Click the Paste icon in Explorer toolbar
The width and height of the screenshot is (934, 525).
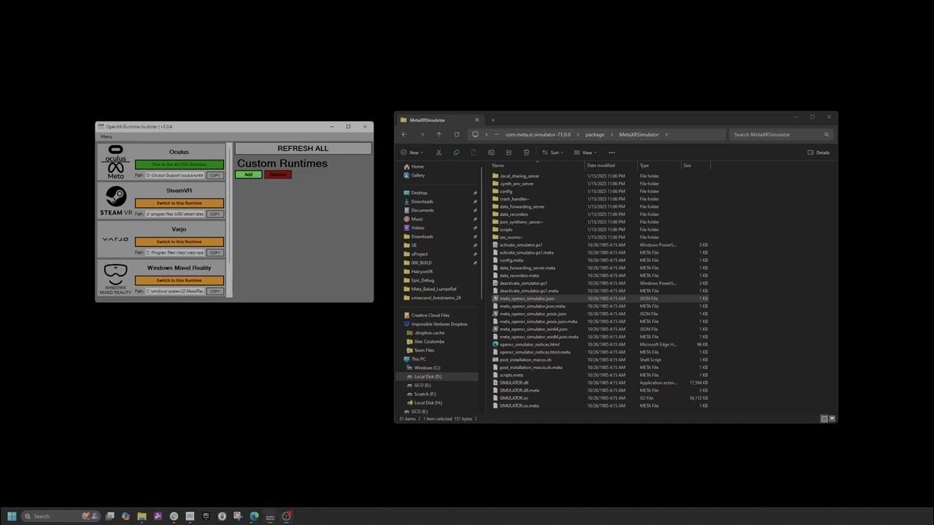coord(474,152)
